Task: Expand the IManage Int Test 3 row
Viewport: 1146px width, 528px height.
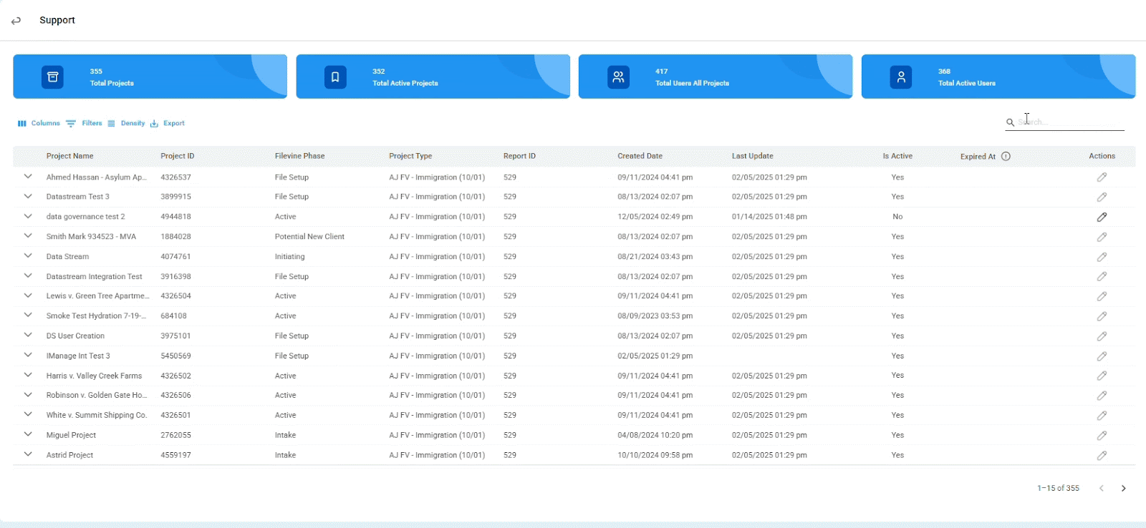Action: (28, 356)
